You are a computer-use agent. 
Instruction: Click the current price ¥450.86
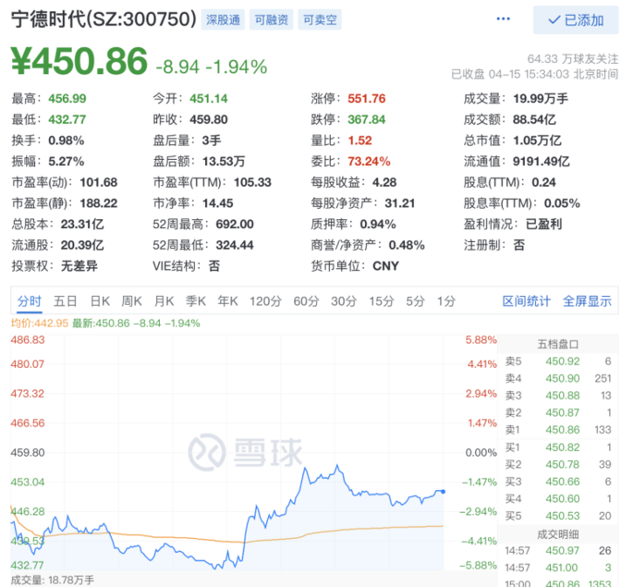point(79,61)
